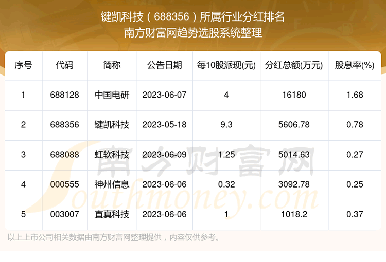Click the date 2023-06-09

pos(165,155)
